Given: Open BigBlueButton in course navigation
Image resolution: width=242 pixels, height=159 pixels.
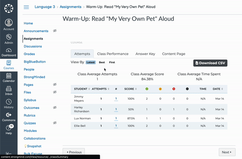Looking at the screenshot, I should click(x=35, y=62).
